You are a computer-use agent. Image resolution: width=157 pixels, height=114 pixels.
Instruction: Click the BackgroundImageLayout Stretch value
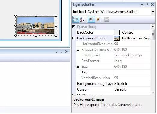[121, 84]
